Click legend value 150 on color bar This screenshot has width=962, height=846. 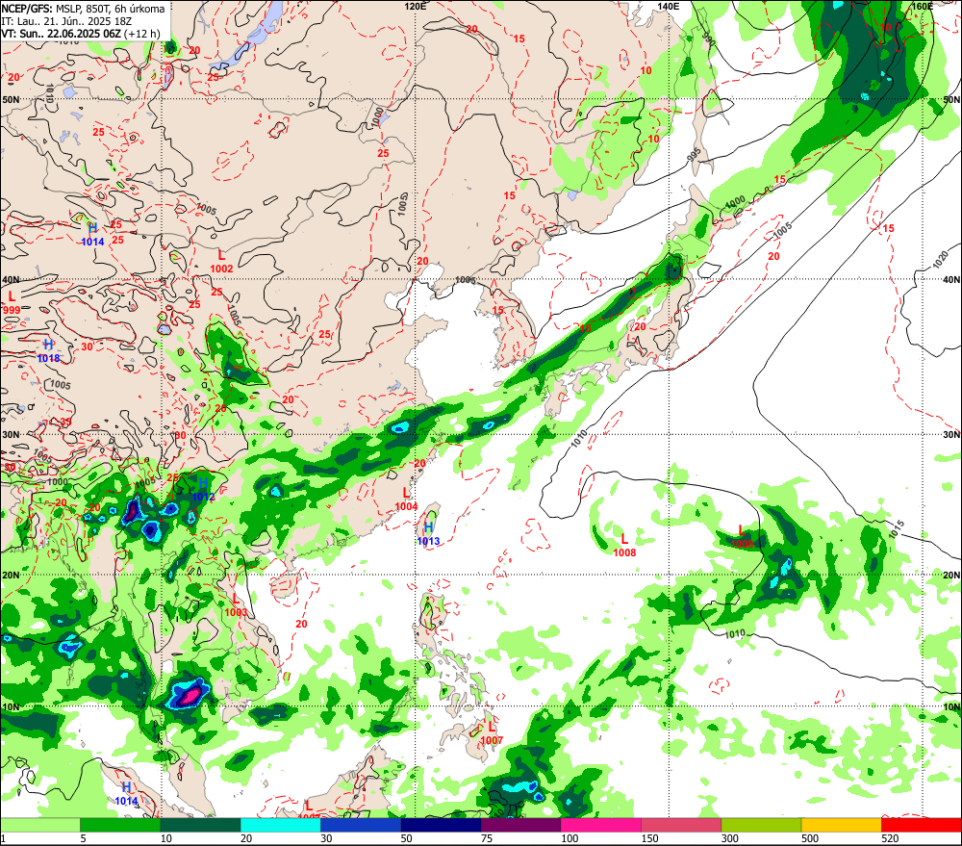[649, 838]
